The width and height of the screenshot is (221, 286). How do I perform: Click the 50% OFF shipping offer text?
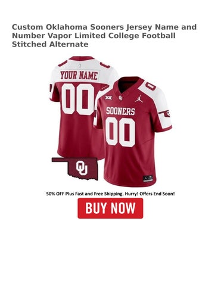(x=110, y=194)
